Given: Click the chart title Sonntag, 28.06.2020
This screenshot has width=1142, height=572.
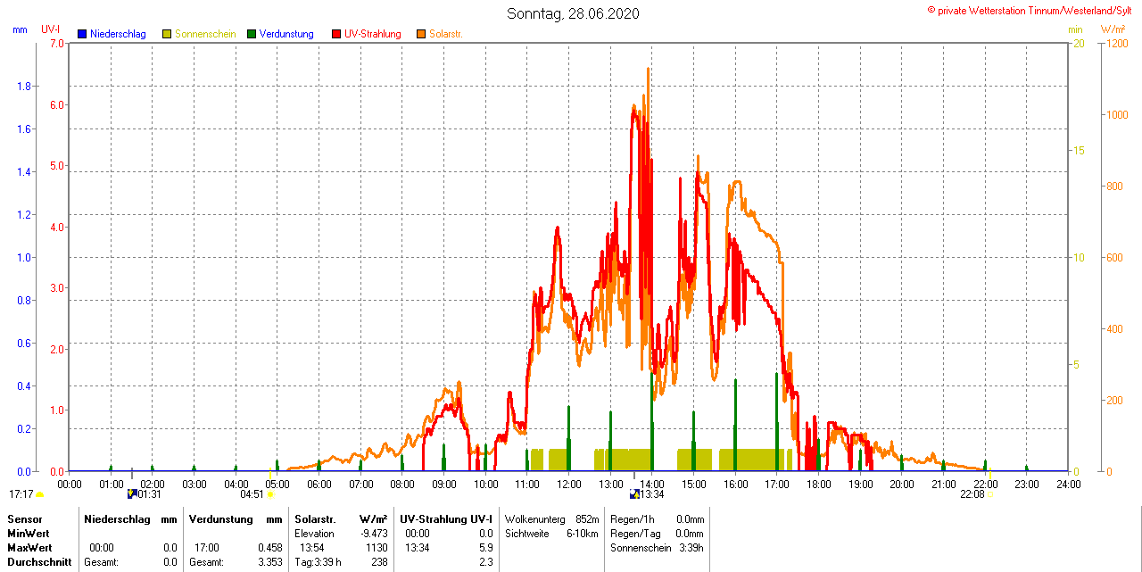Looking at the screenshot, I should pyautogui.click(x=573, y=13).
